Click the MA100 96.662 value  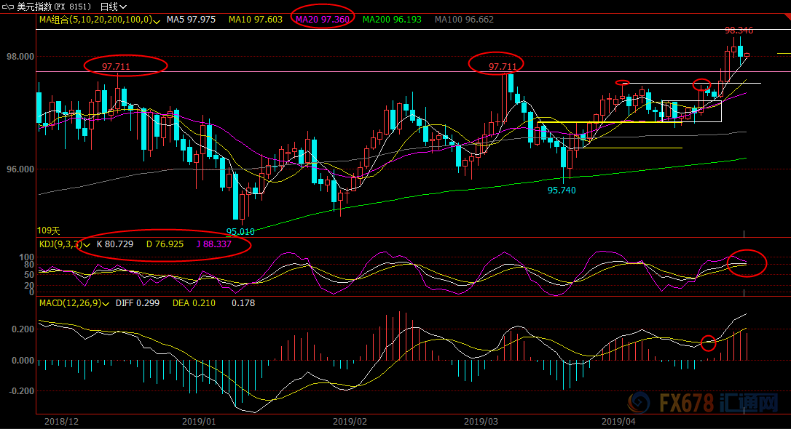point(464,20)
